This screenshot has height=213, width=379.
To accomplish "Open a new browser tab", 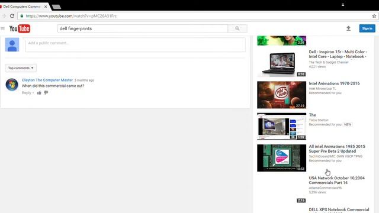I will click(x=56, y=7).
